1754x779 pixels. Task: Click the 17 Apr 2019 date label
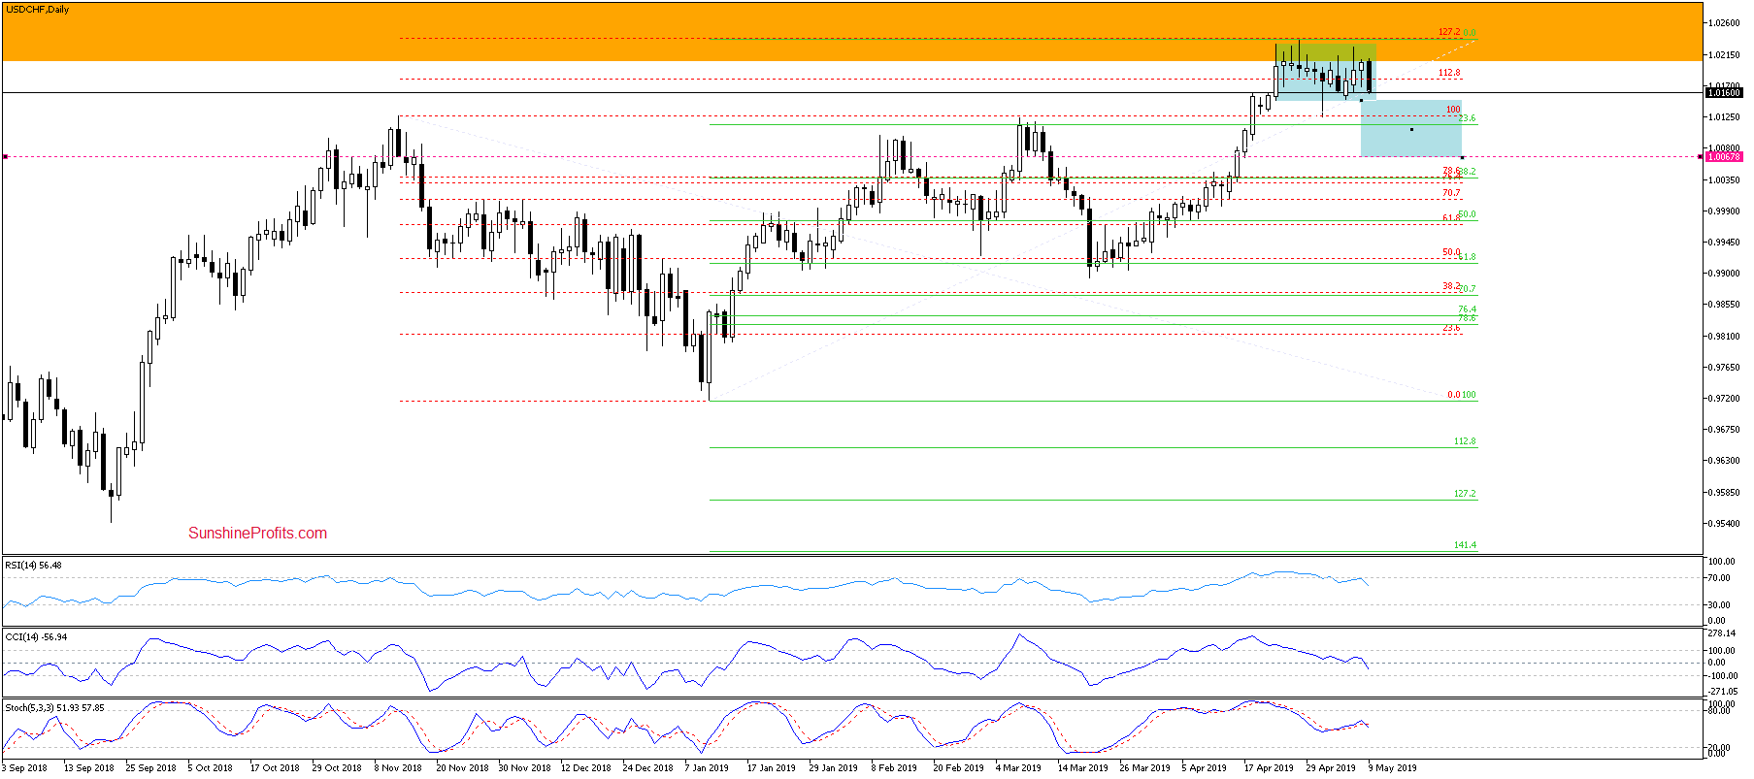[1269, 767]
